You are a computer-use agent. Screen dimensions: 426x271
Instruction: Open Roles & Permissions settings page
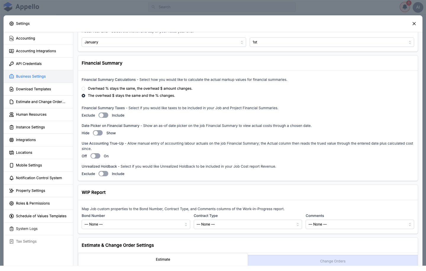(x=38, y=203)
